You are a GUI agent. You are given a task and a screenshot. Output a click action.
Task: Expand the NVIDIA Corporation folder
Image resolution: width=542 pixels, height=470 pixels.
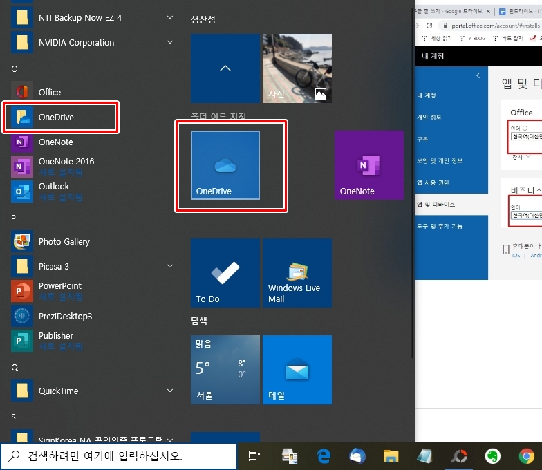pos(91,43)
